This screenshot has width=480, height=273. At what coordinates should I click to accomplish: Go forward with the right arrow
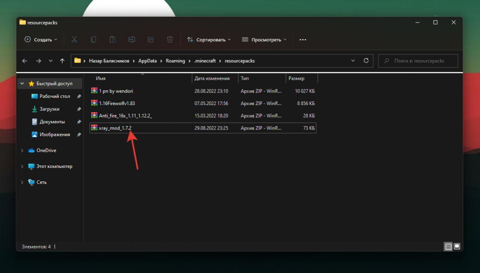pyautogui.click(x=38, y=61)
